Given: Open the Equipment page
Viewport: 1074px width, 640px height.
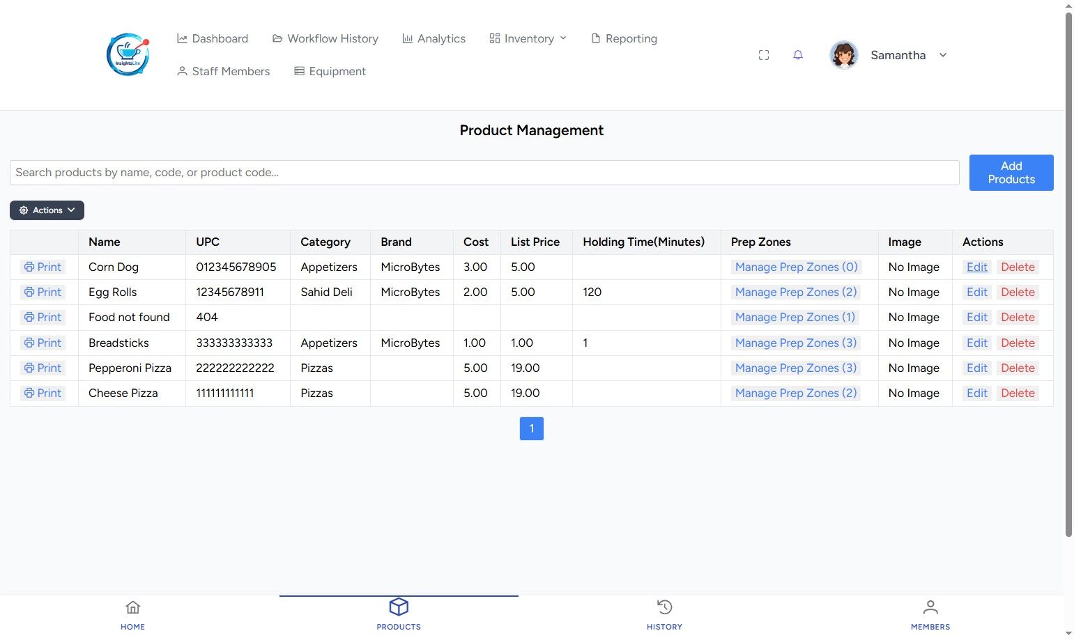Looking at the screenshot, I should tap(330, 71).
